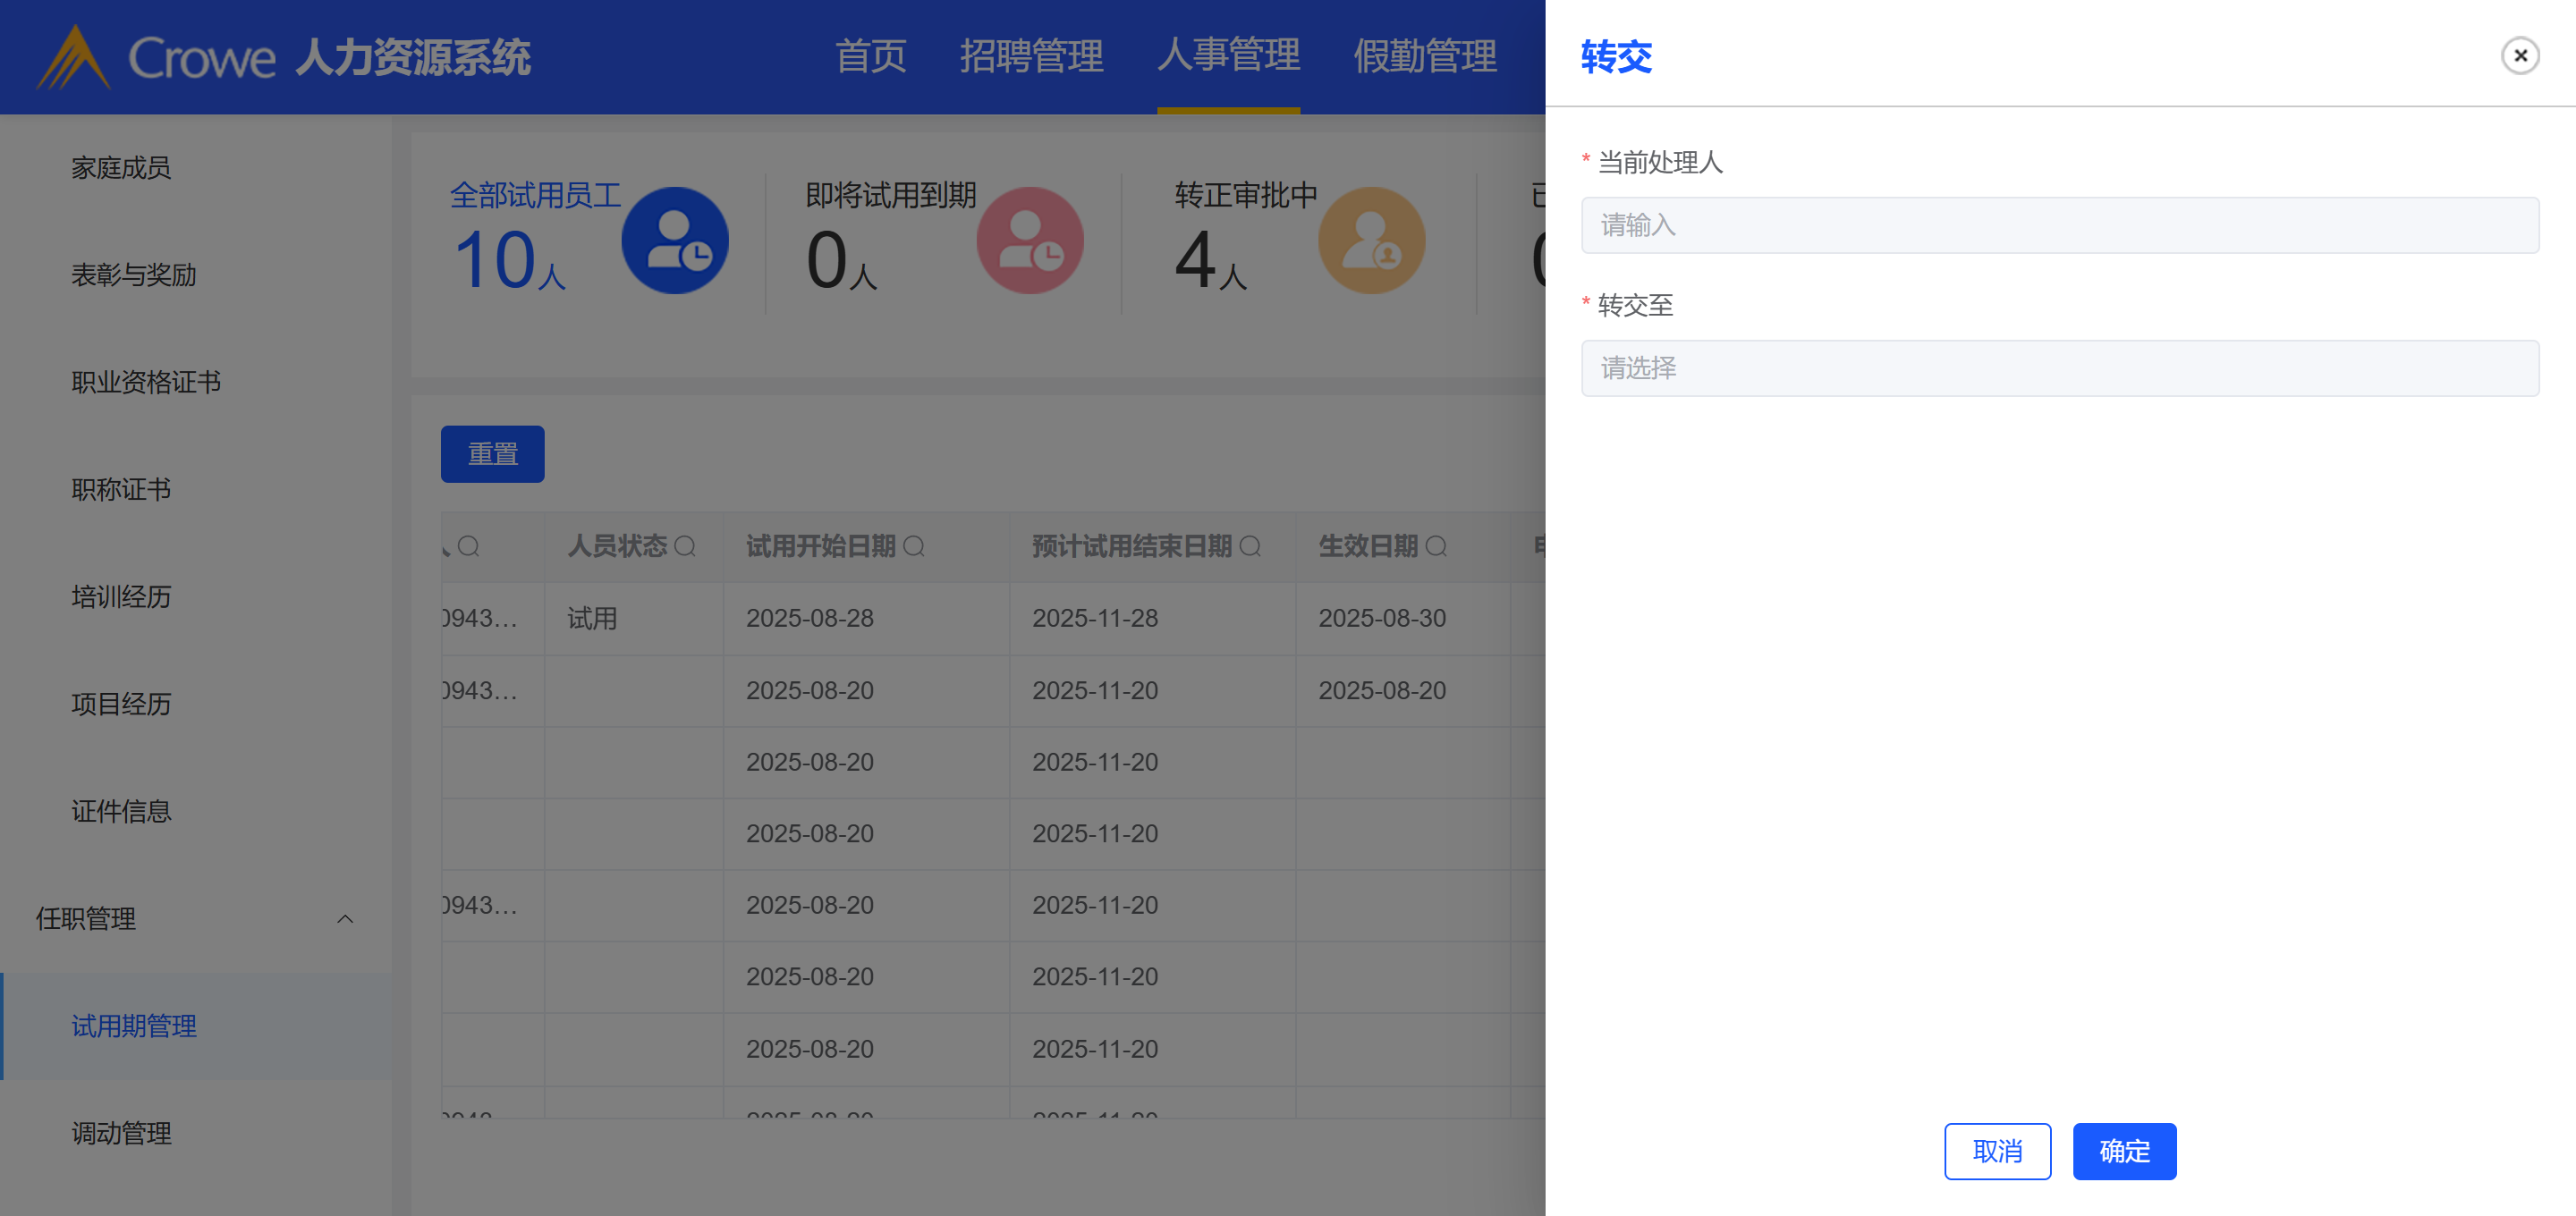Image resolution: width=2576 pixels, height=1216 pixels.
Task: Click the blue 全部试用员工 user-clock icon
Action: (675, 241)
